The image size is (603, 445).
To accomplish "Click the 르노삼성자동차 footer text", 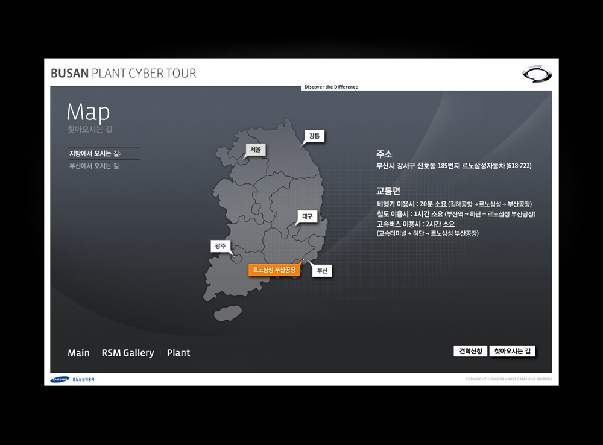I will [x=84, y=380].
